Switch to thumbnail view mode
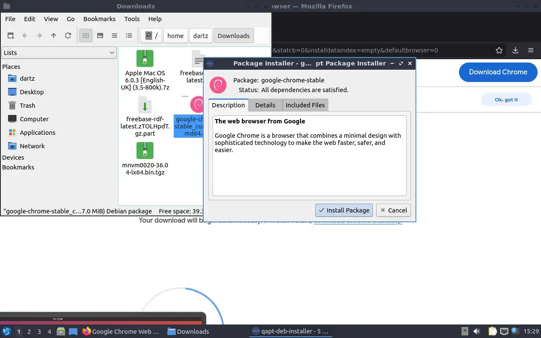This screenshot has width=541, height=338. coord(100,36)
